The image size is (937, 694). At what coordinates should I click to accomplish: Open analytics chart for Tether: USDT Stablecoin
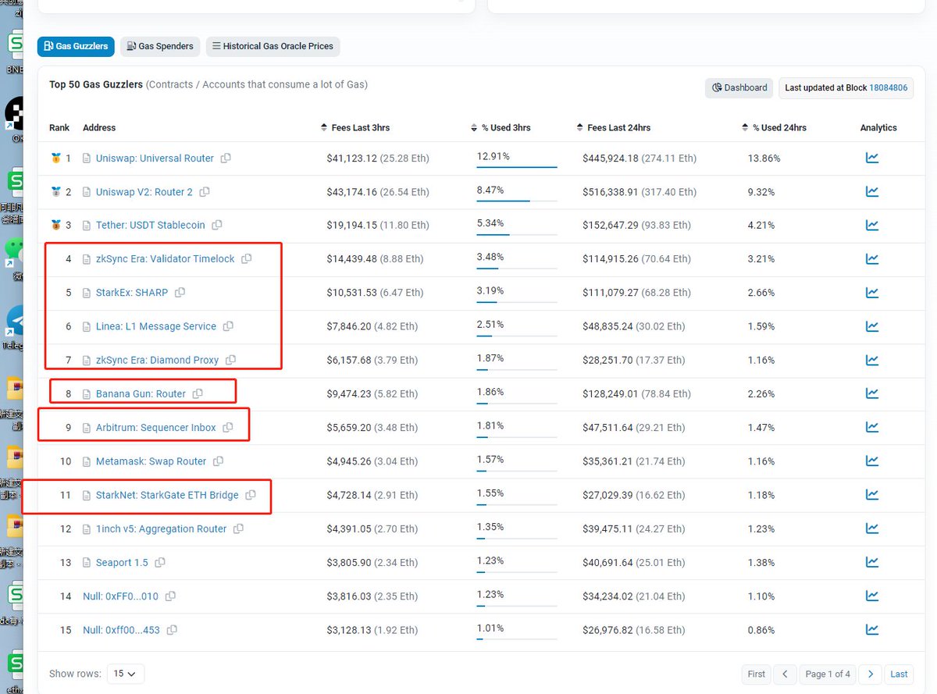point(872,225)
